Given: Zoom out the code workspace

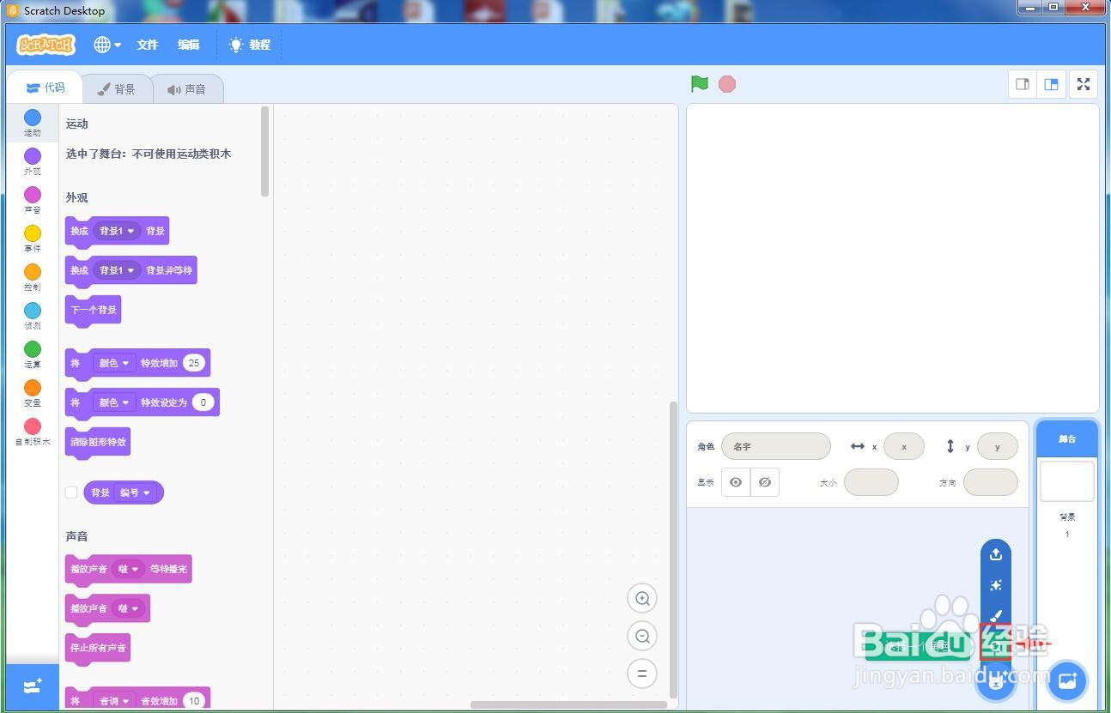Looking at the screenshot, I should click(642, 636).
